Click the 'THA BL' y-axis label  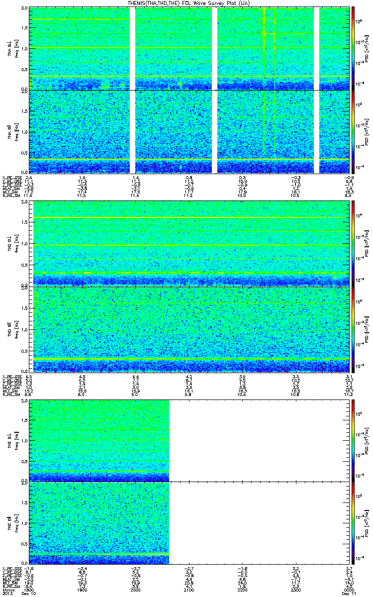point(10,49)
